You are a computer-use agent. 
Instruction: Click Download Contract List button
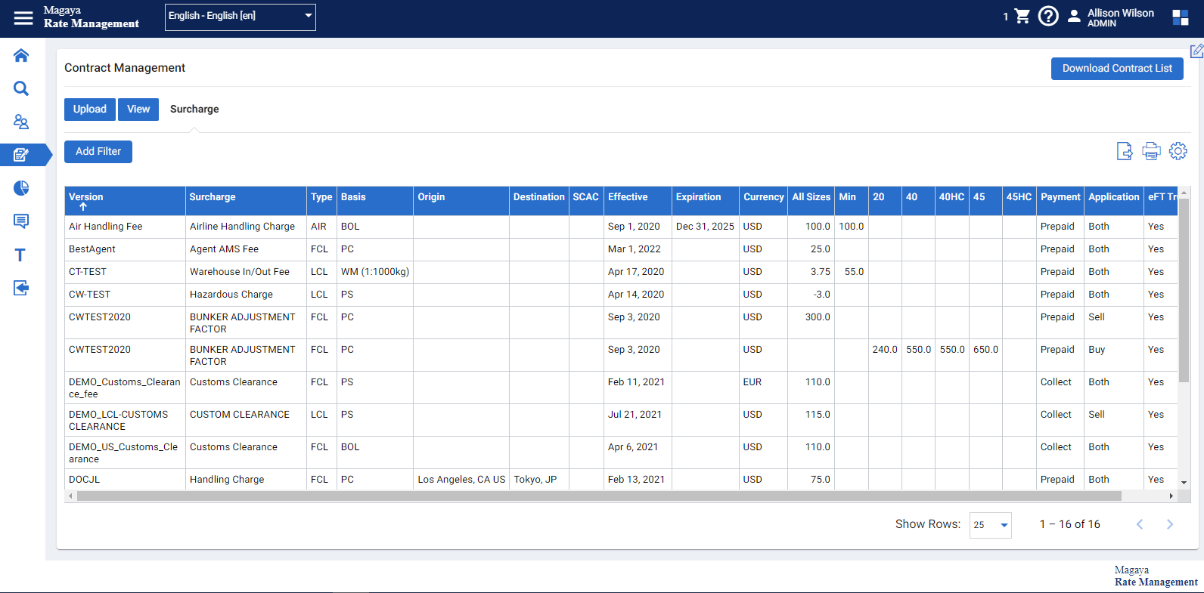1117,69
